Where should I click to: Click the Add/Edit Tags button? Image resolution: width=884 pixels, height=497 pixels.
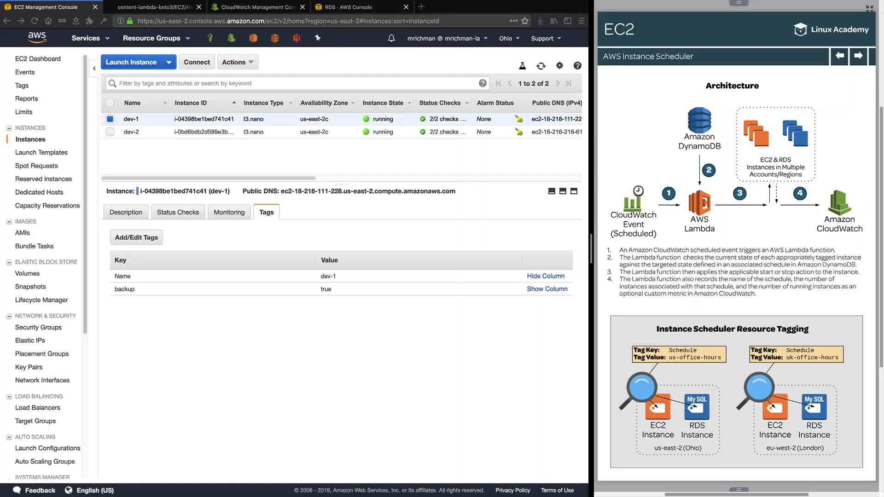(136, 237)
